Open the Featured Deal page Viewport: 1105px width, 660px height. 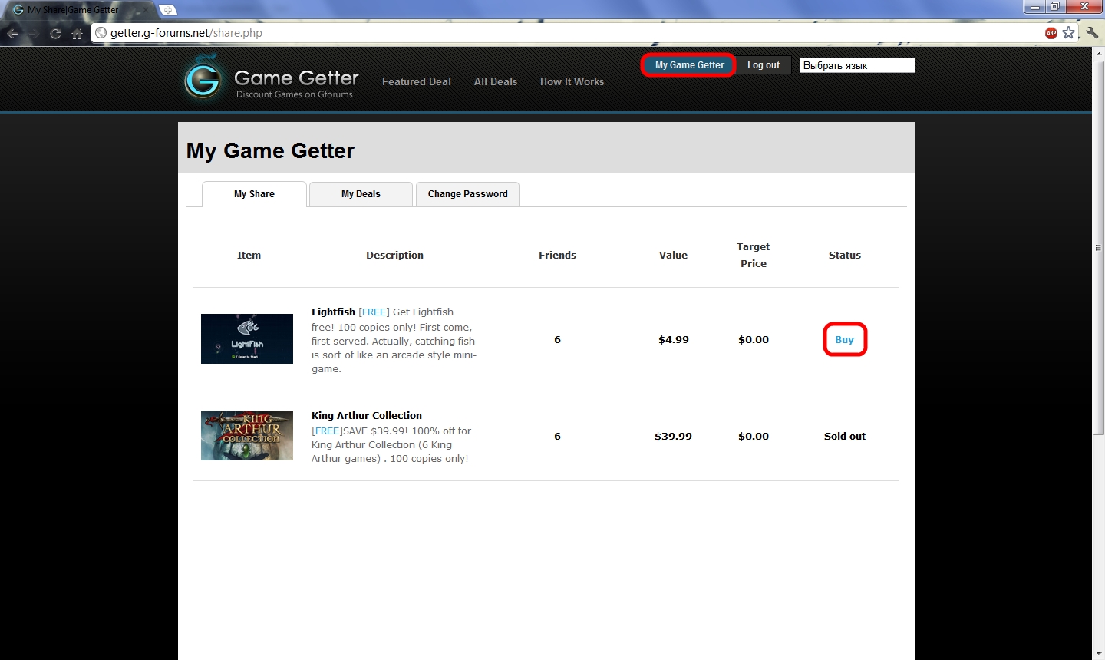point(417,81)
